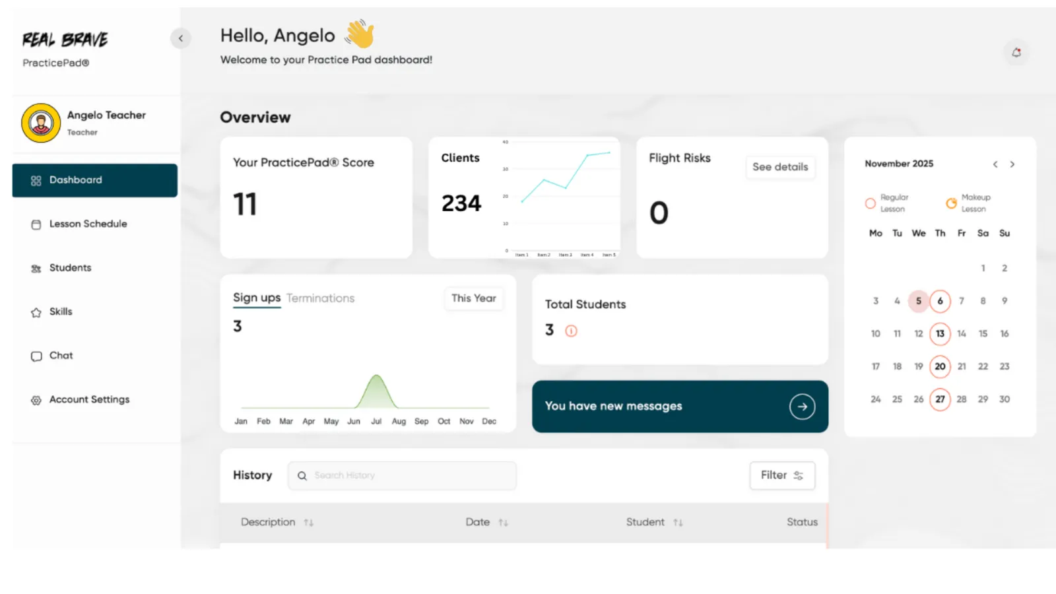Image resolution: width=1056 pixels, height=594 pixels.
Task: Click the Skills star icon
Action: click(x=36, y=312)
